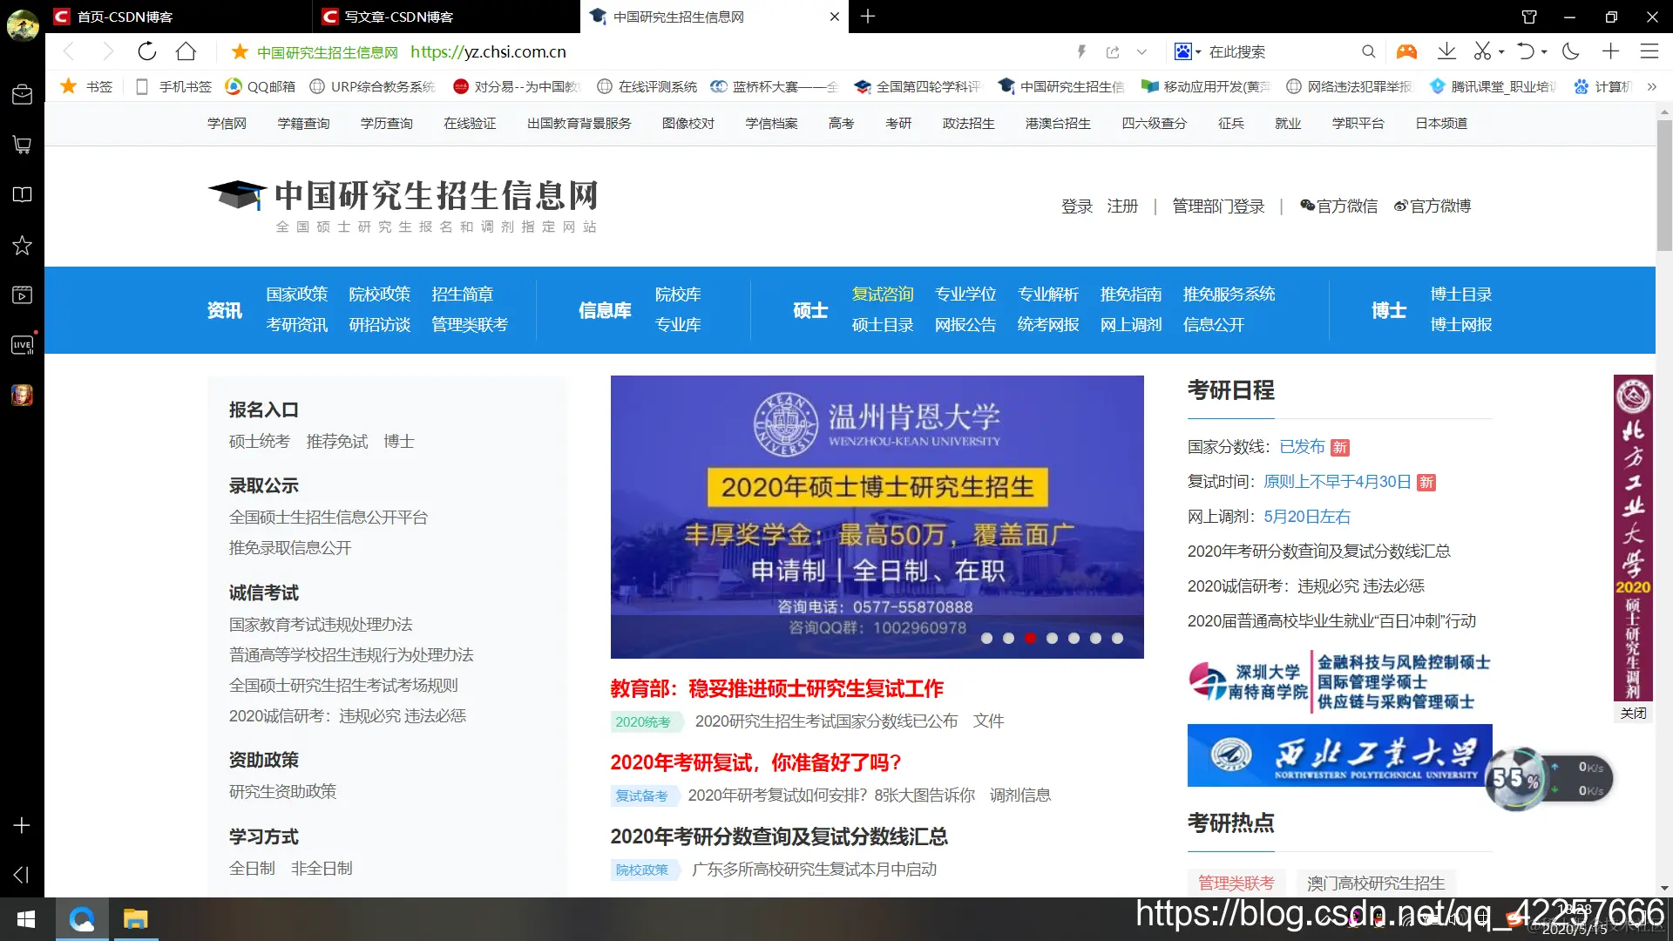This screenshot has height=941, width=1673.
Task: Open the shopping cart sidebar icon
Action: pos(22,145)
